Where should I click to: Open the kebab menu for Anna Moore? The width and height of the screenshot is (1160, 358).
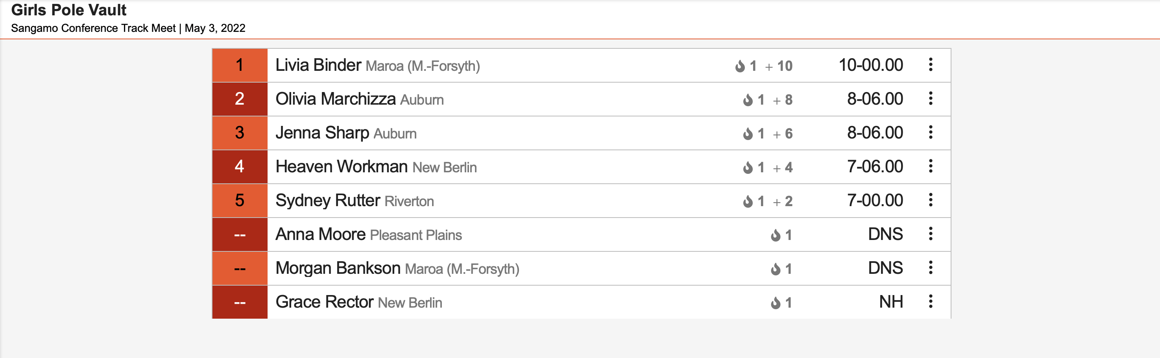pos(930,234)
